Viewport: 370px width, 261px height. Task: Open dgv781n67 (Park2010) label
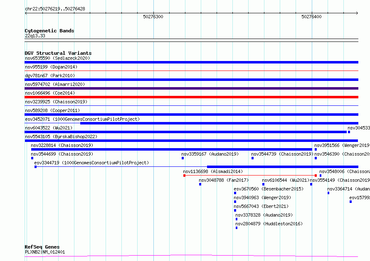point(50,76)
